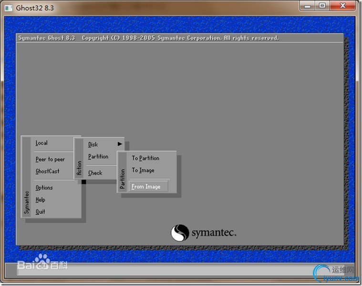Choose the To Image option
The width and height of the screenshot is (362, 286).
pyautogui.click(x=143, y=170)
